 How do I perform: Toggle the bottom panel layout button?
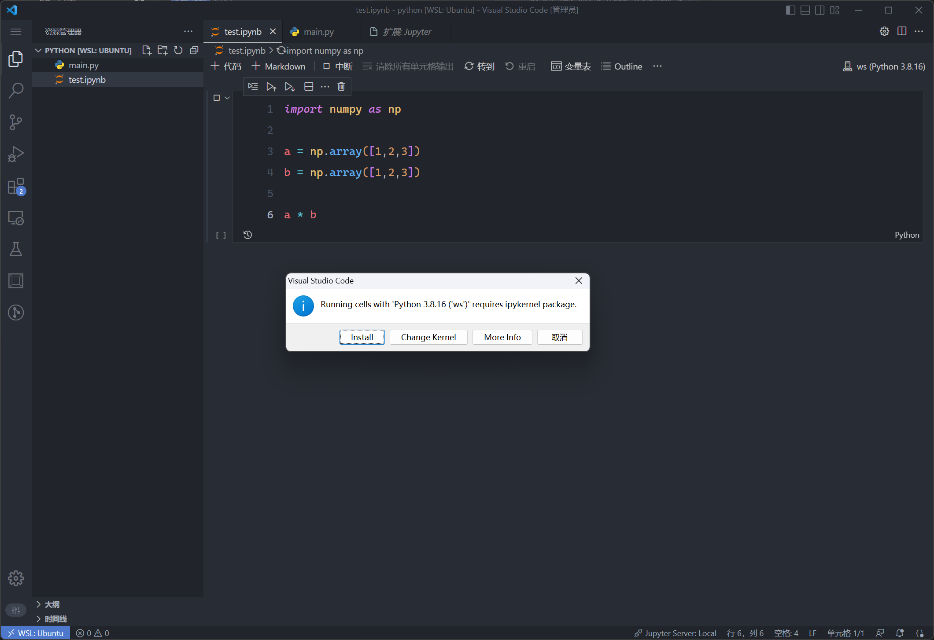805,10
